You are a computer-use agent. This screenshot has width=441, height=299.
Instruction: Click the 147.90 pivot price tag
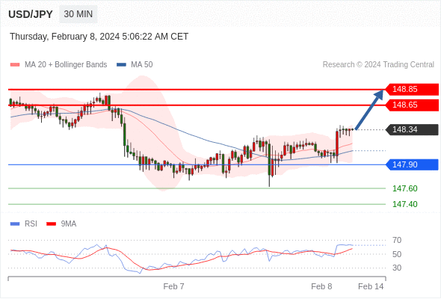pos(412,164)
